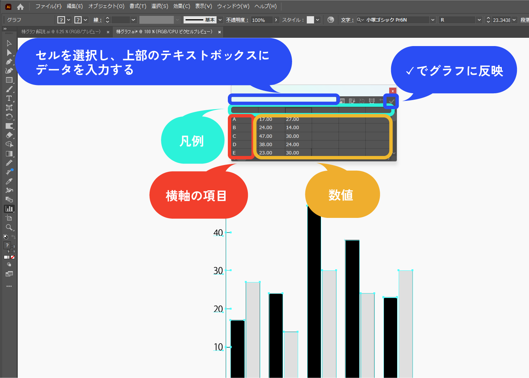This screenshot has width=529, height=378.
Task: Select the Rectangle tool
Action: point(9,80)
